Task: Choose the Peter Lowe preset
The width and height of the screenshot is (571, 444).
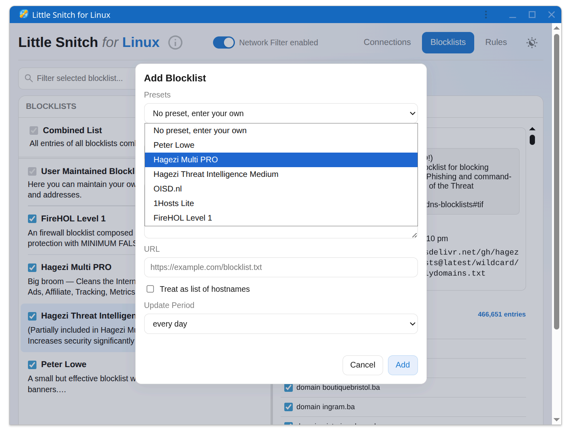Action: pyautogui.click(x=281, y=145)
